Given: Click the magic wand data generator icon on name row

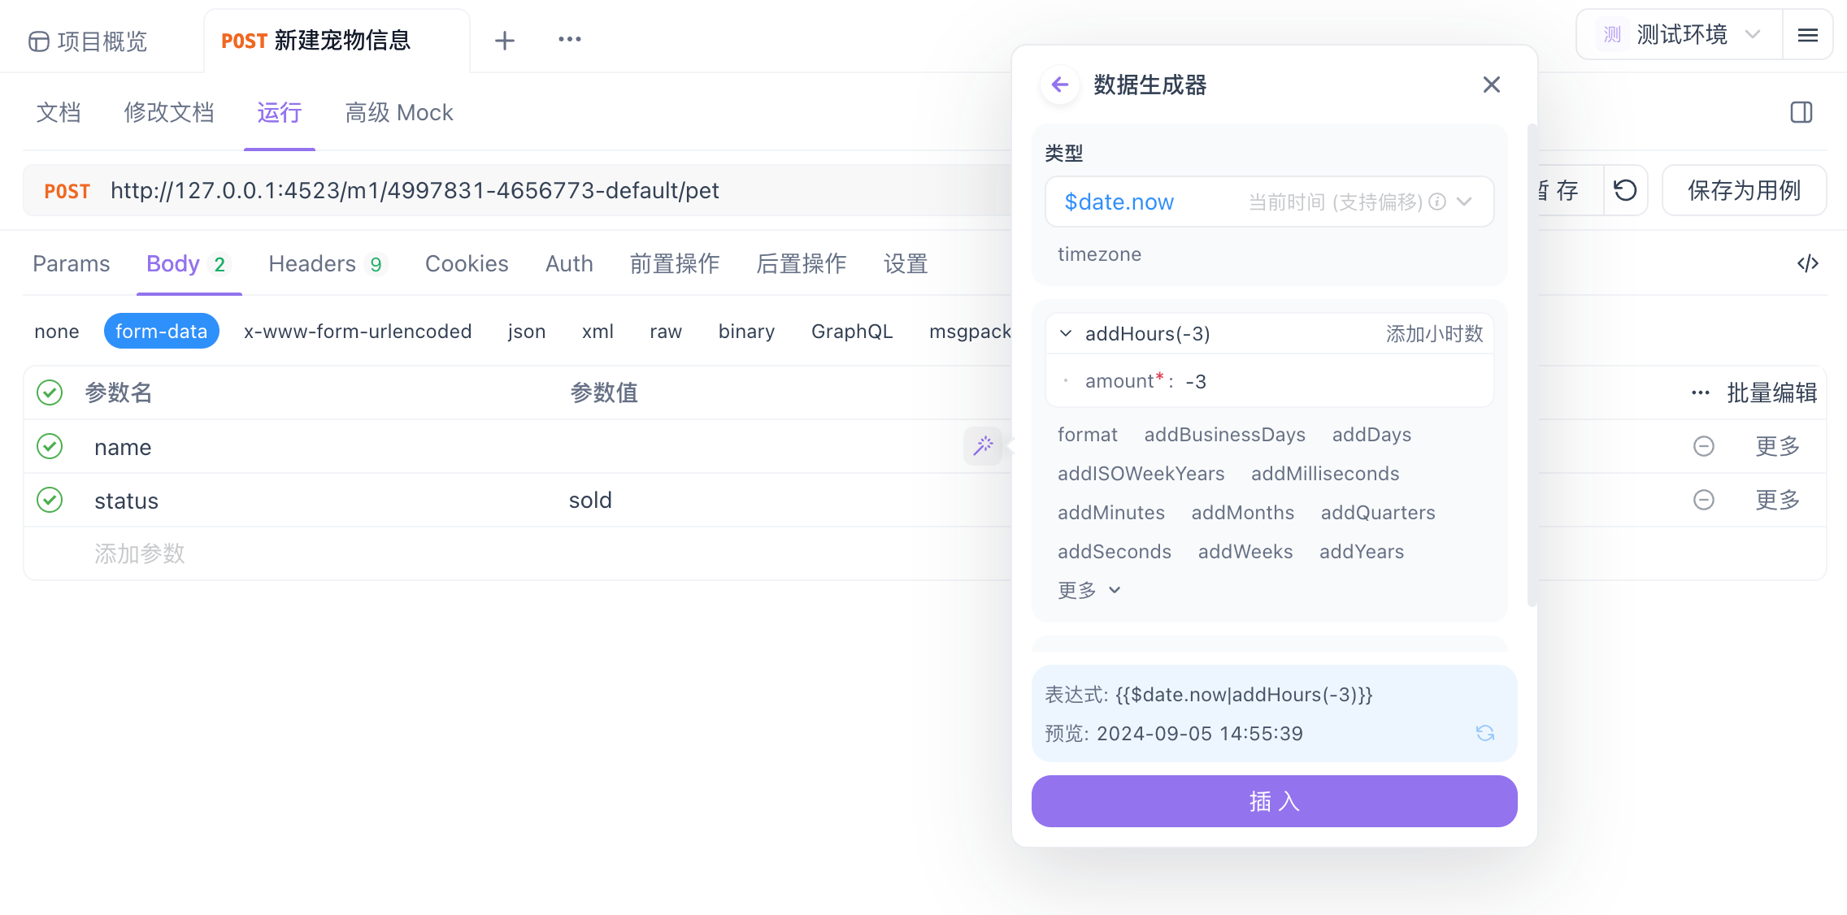Looking at the screenshot, I should click(x=984, y=446).
